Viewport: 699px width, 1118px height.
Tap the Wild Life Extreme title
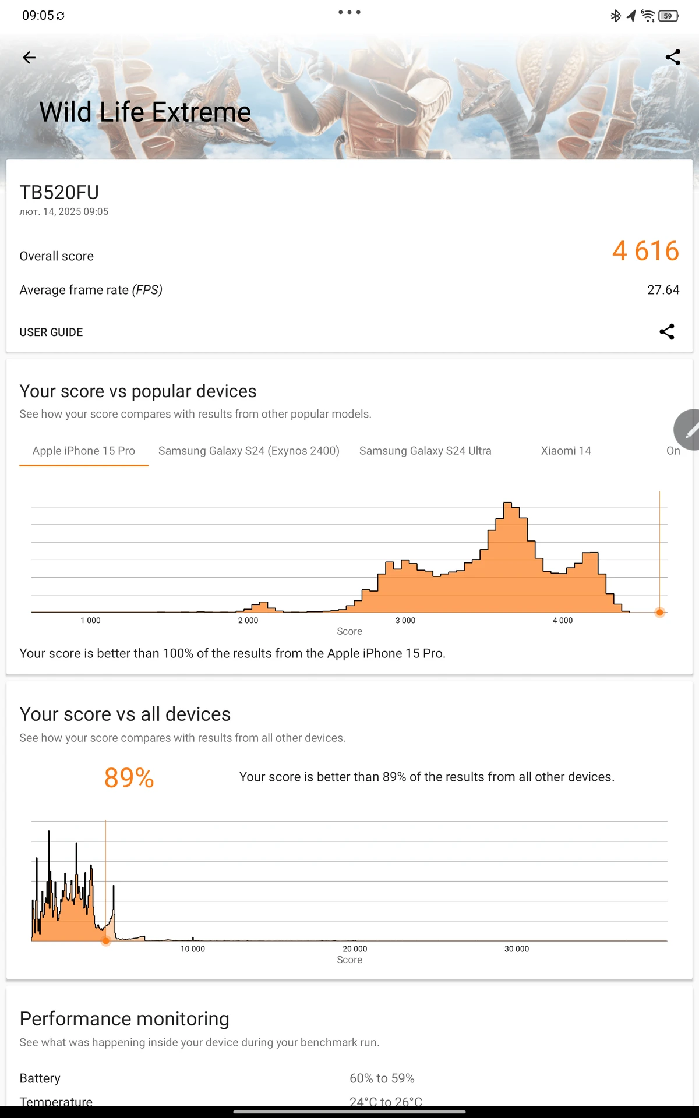145,112
